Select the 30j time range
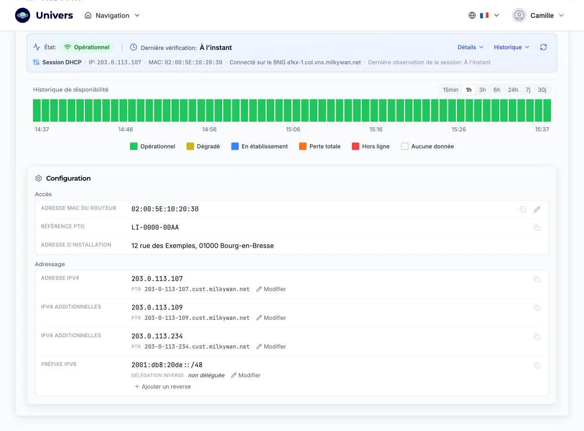The image size is (584, 431). [x=542, y=89]
